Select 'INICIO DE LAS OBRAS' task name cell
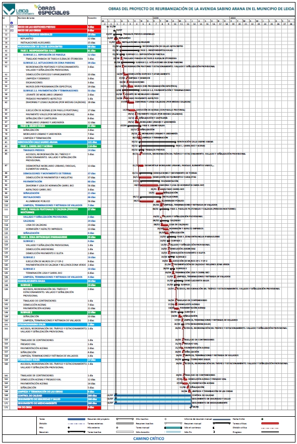The height and width of the screenshot is (444, 297). tap(52, 30)
